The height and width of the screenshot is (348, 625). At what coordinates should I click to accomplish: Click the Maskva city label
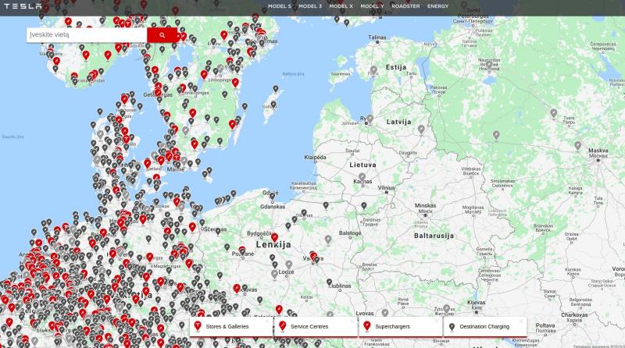click(x=598, y=151)
